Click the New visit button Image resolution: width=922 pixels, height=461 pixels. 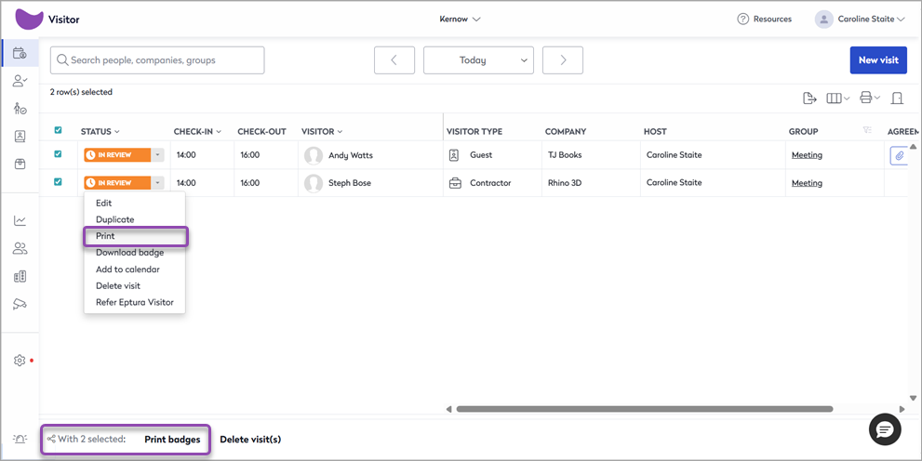tap(877, 60)
